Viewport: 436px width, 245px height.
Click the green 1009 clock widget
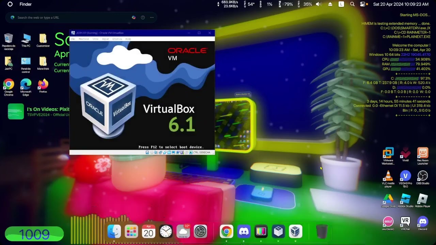coord(34,234)
